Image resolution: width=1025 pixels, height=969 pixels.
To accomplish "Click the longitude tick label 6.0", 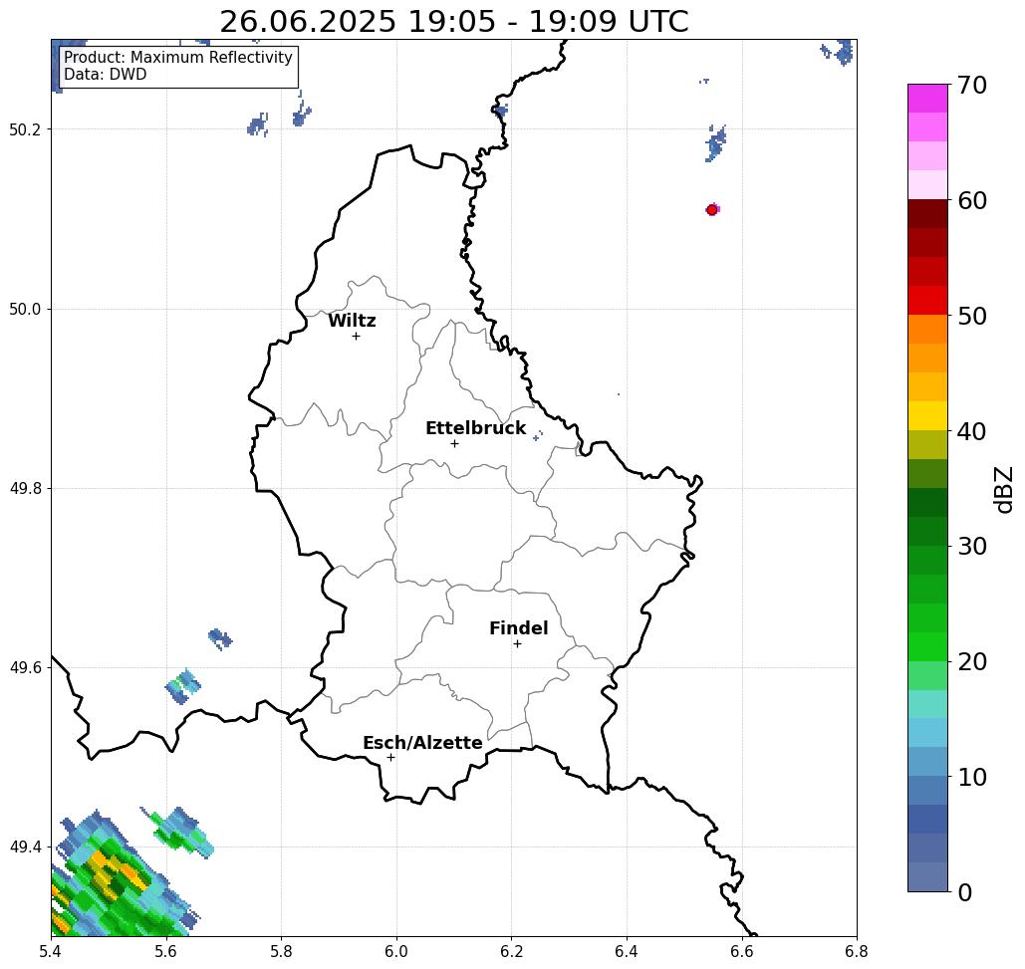I will pos(396,951).
